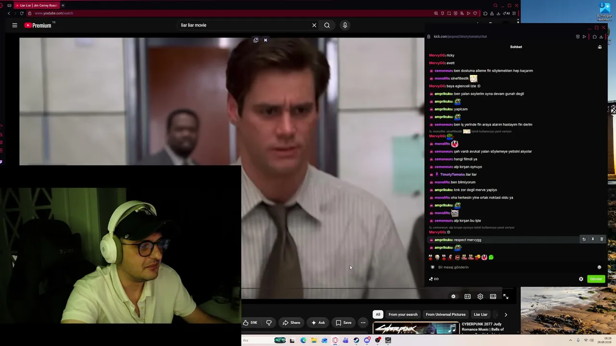Dislike the video
The image size is (616, 346).
(x=269, y=322)
